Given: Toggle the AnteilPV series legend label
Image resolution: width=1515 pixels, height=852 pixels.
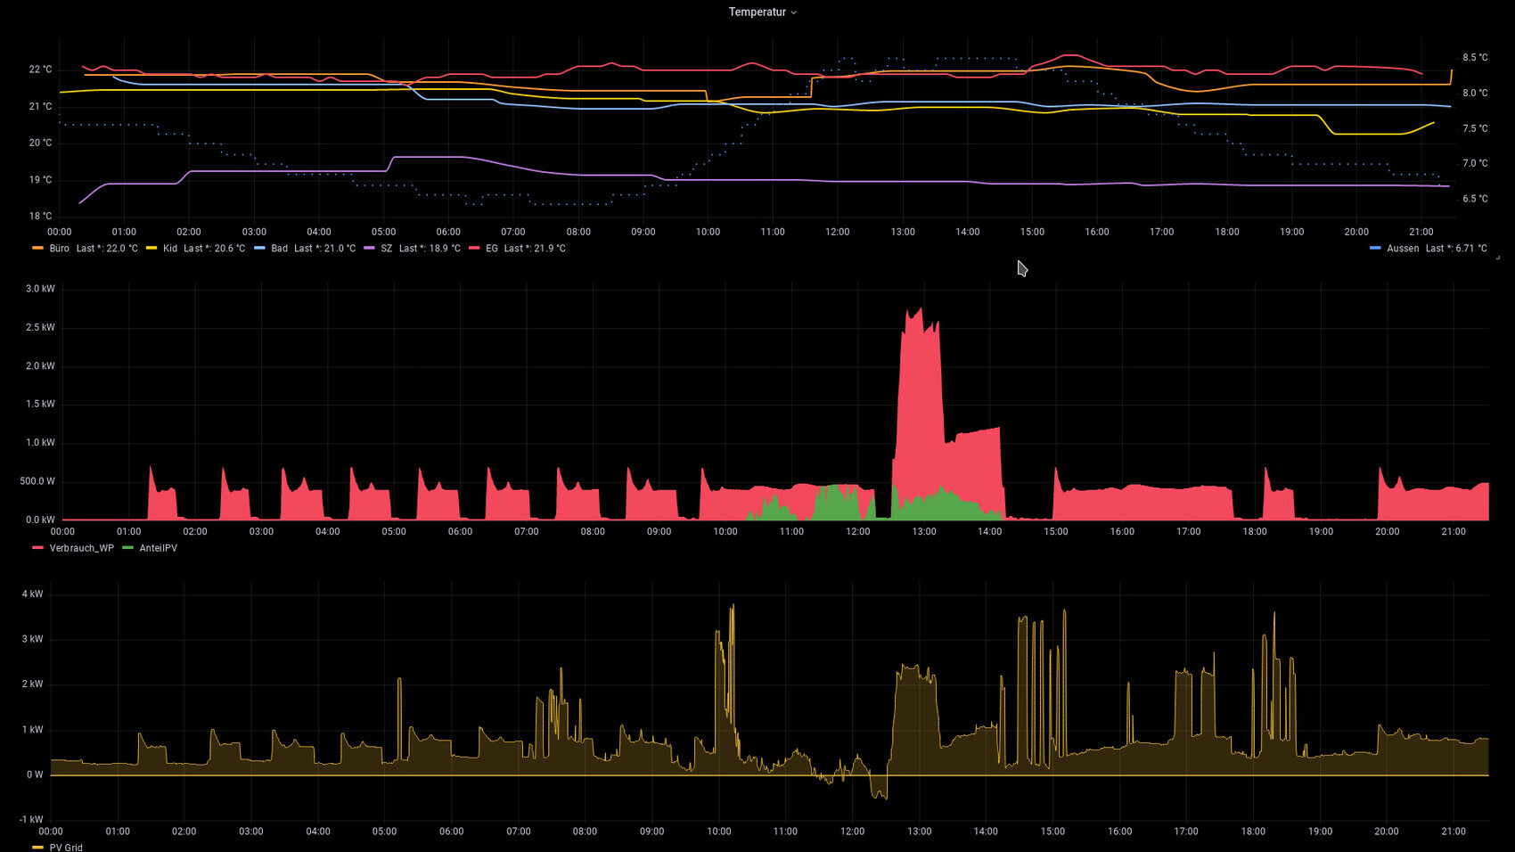Looking at the screenshot, I should (x=159, y=548).
